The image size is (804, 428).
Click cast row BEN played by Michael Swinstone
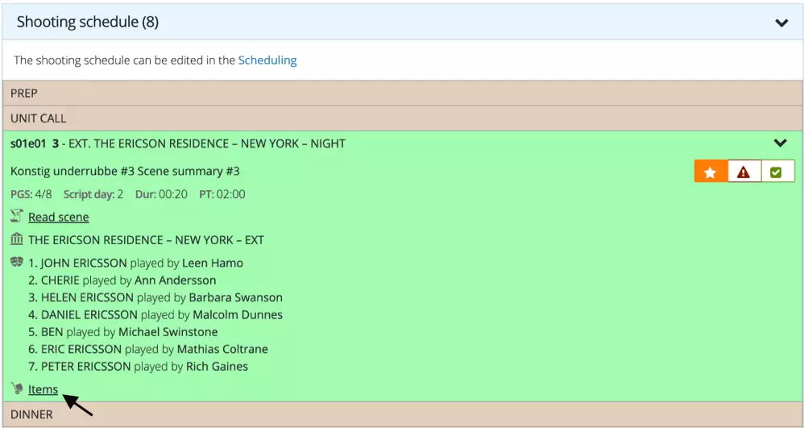(123, 332)
